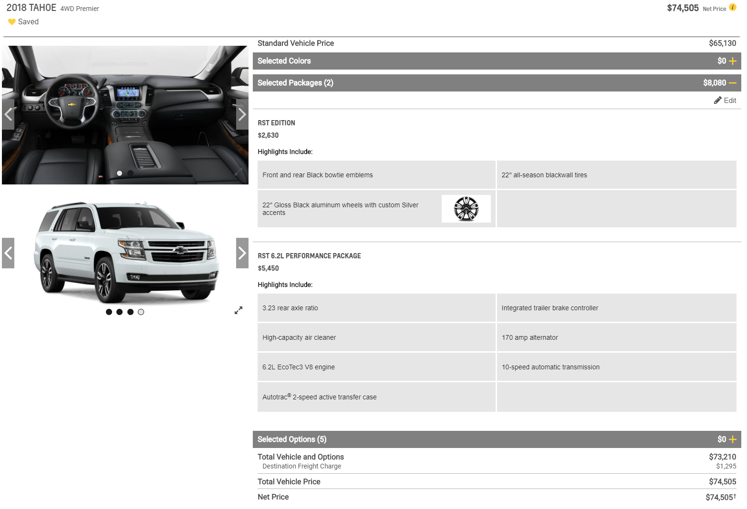Screen dimensions: 747x509
Task: Click the $74,505 net price at top
Action: (683, 8)
